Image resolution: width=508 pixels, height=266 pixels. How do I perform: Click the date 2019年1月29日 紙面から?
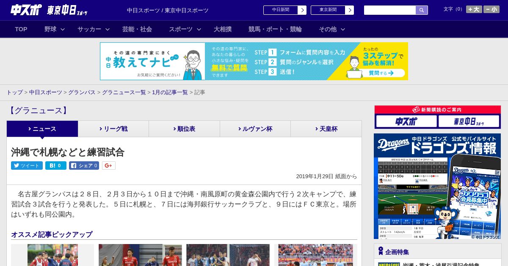click(326, 176)
